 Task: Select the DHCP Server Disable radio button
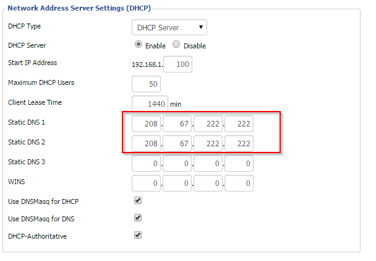click(176, 44)
